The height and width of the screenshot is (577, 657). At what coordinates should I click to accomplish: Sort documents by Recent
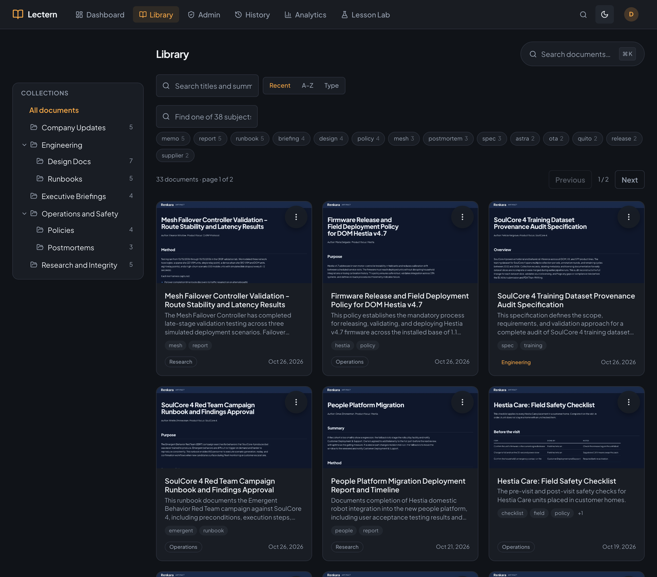click(280, 86)
